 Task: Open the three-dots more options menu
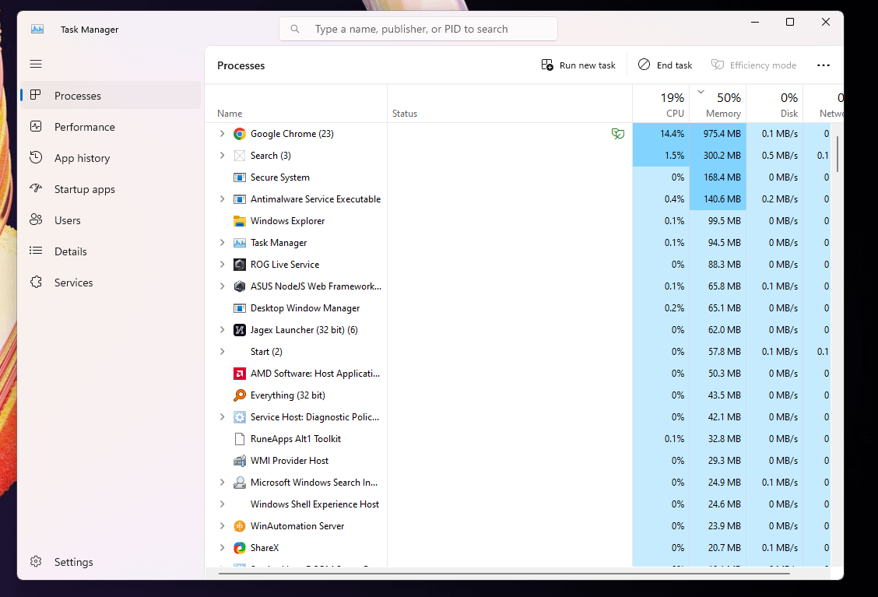pyautogui.click(x=824, y=65)
